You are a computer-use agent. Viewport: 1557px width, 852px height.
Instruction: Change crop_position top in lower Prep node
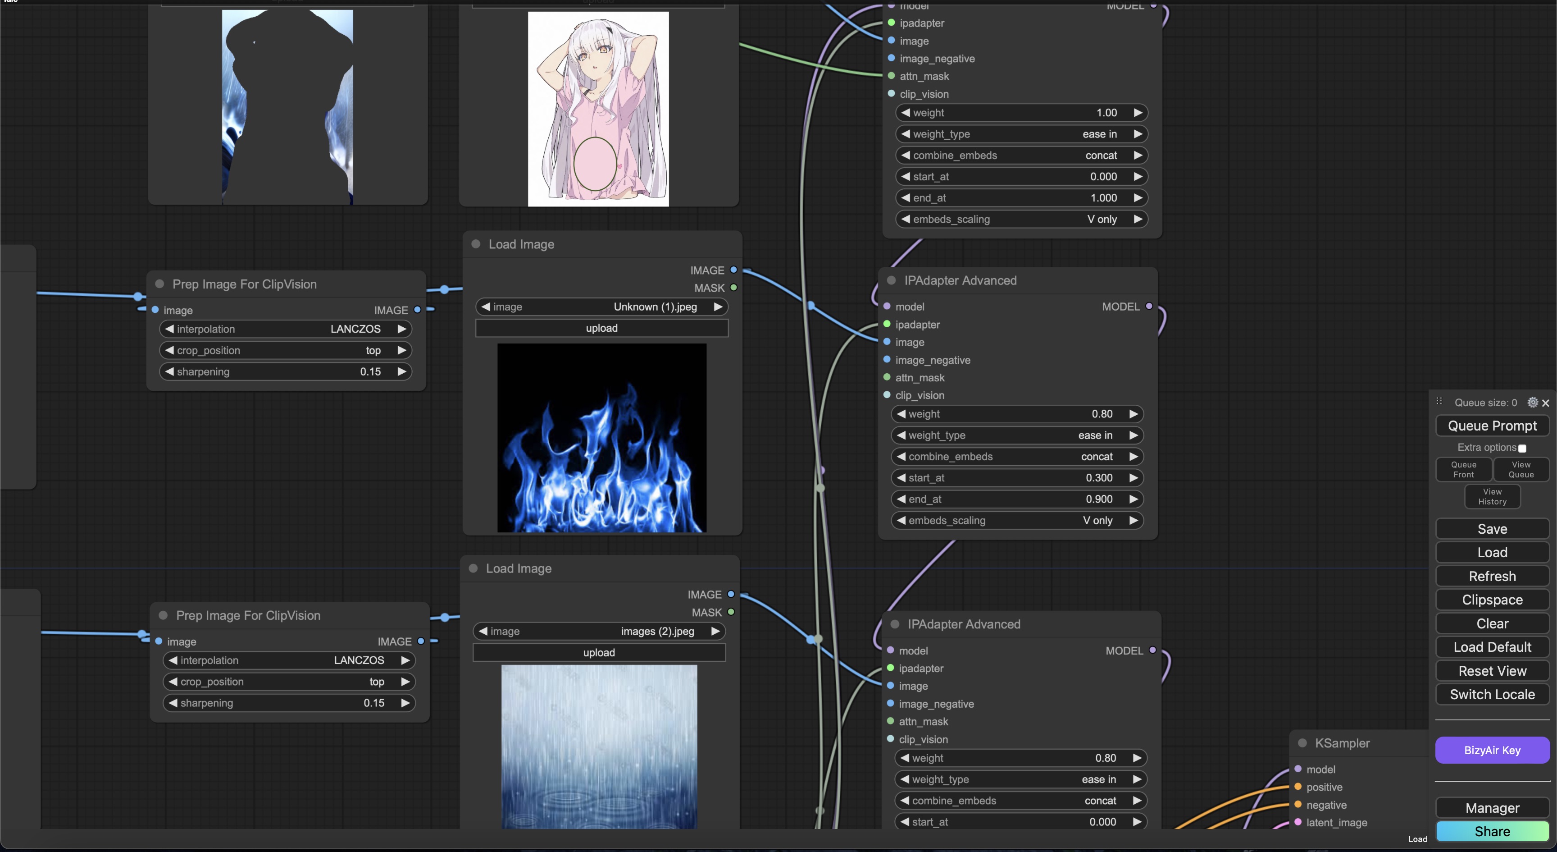289,682
